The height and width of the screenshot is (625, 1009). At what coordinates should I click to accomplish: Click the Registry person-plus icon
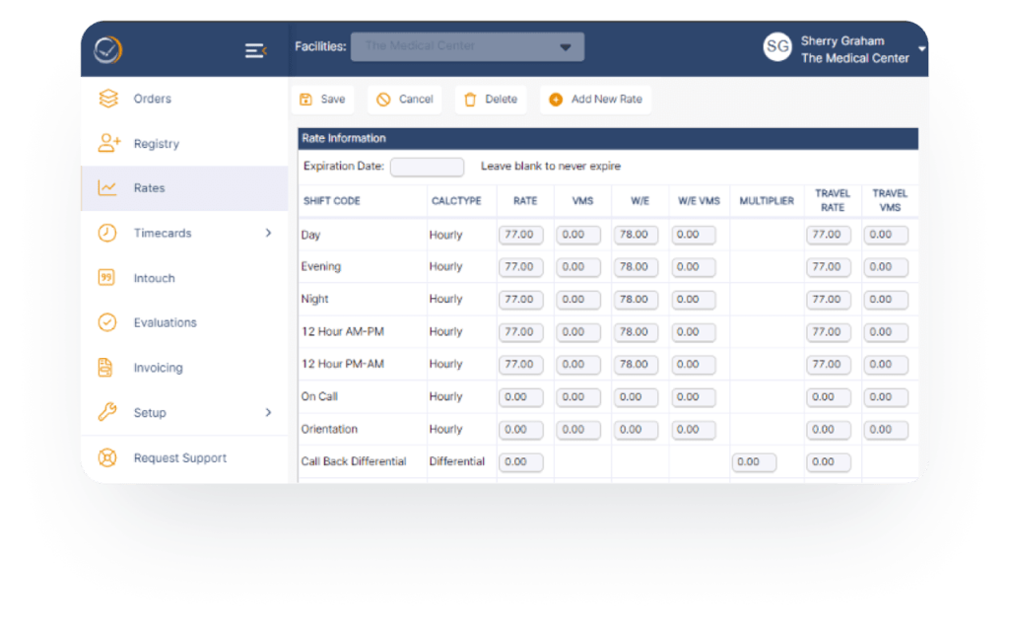[x=107, y=144]
